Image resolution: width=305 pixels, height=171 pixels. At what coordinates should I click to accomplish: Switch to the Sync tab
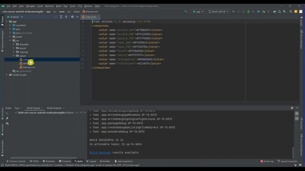click(17, 108)
